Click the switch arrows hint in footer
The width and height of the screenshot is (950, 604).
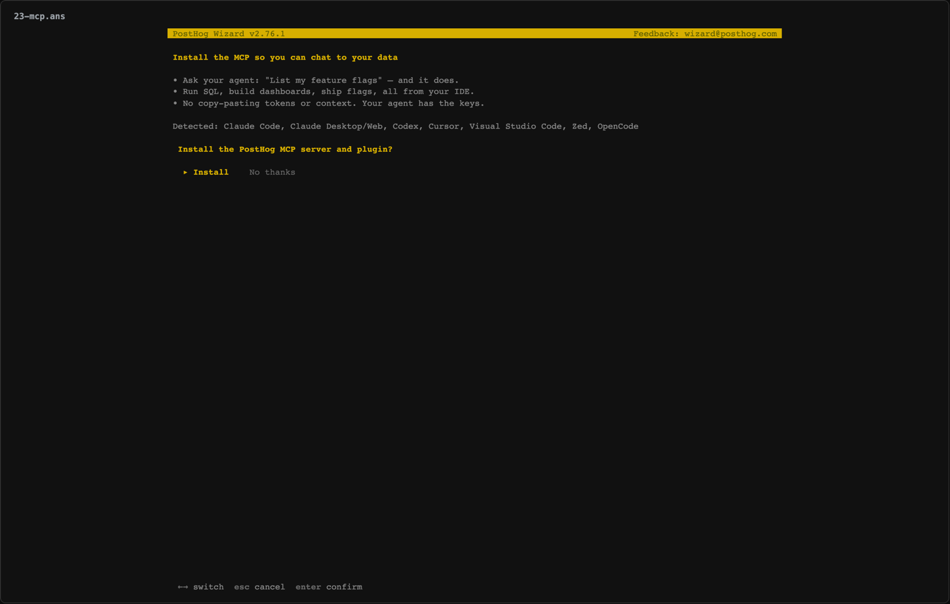click(x=200, y=587)
